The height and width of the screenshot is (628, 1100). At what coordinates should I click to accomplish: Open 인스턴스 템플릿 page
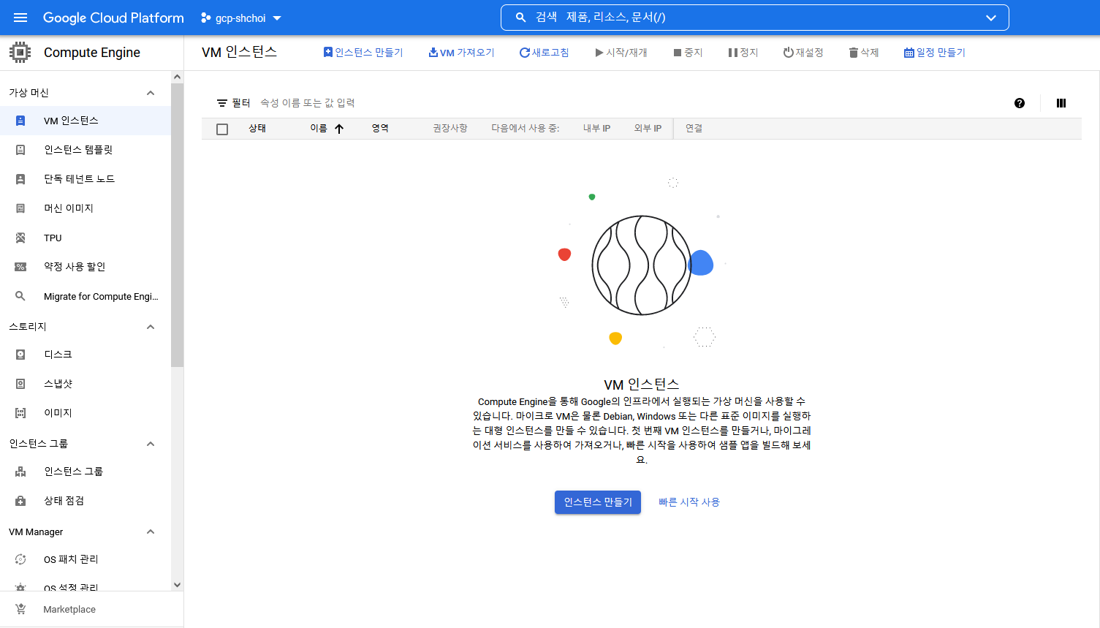86,150
